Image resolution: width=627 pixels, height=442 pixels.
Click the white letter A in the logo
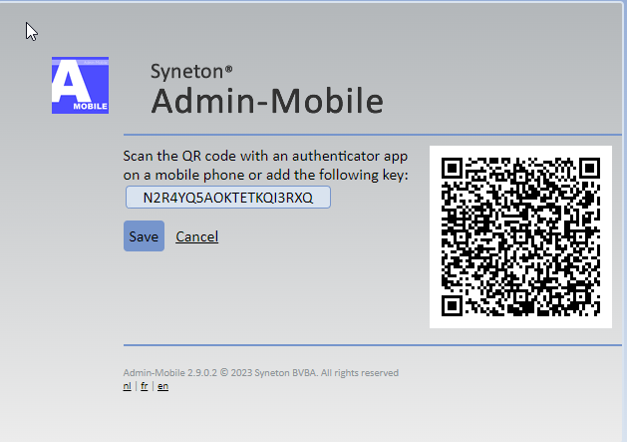pyautogui.click(x=75, y=80)
